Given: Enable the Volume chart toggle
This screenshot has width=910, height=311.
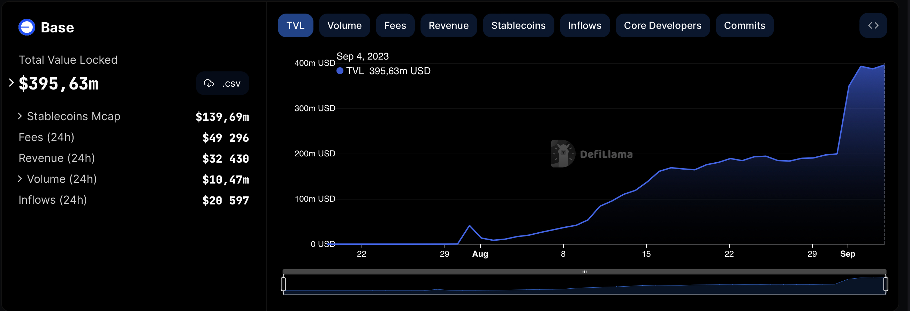Looking at the screenshot, I should (344, 25).
